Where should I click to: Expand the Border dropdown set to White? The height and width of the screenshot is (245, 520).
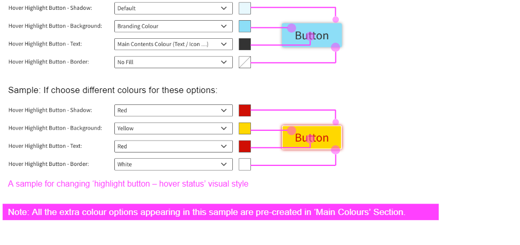pos(173,164)
